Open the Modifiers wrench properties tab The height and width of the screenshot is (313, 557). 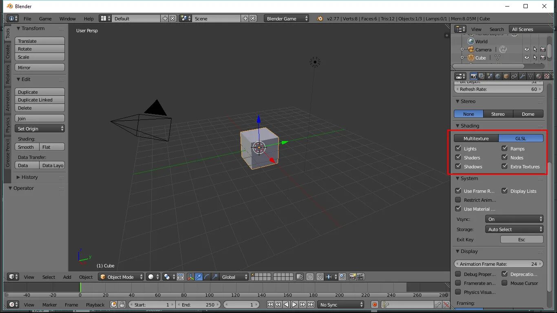tap(522, 76)
